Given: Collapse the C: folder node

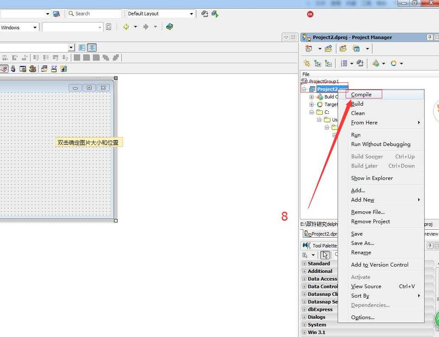Looking at the screenshot, I should pyautogui.click(x=312, y=112).
